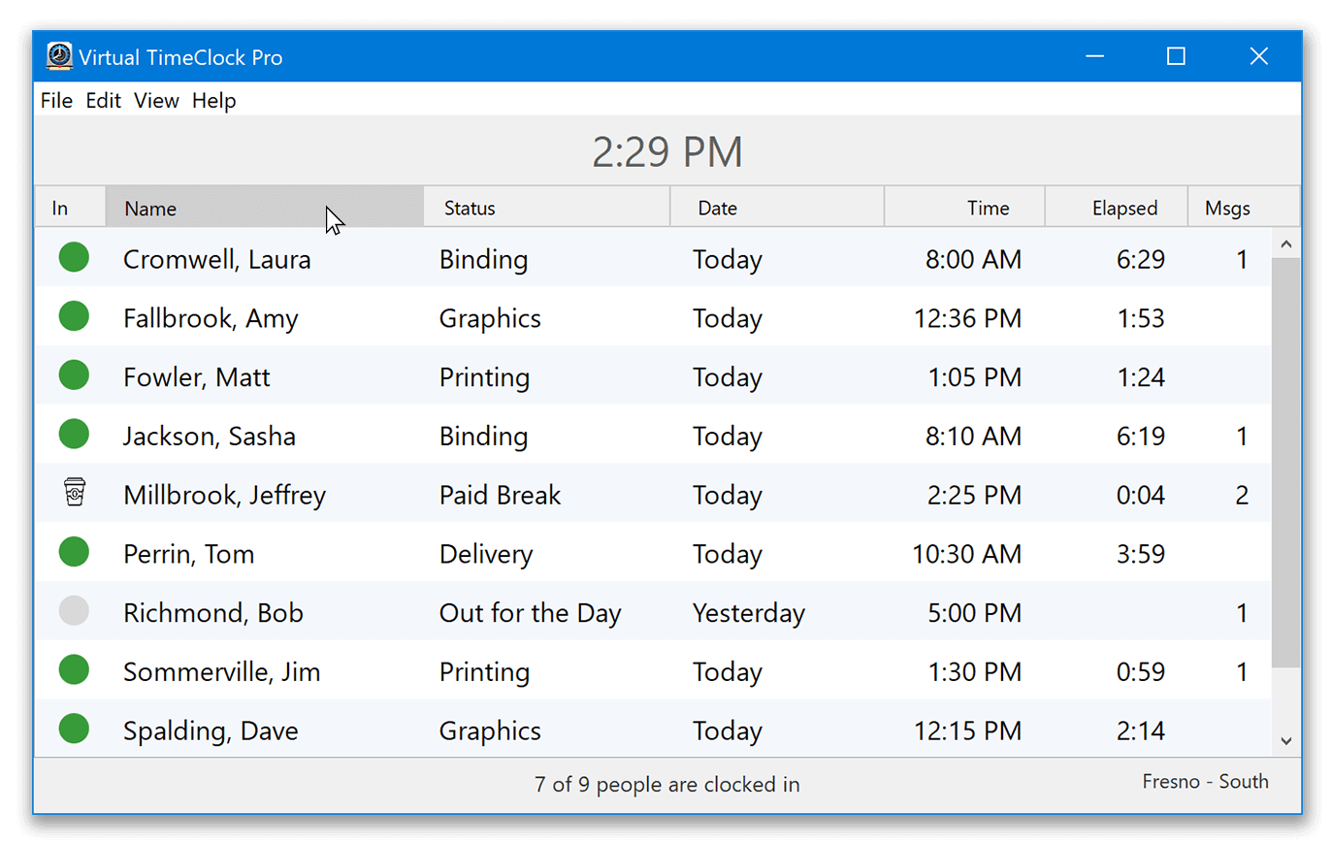Sort by the Msgs column header
The width and height of the screenshot is (1332, 844).
(x=1244, y=208)
